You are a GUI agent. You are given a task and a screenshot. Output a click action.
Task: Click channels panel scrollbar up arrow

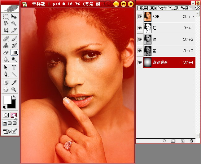pyautogui.click(x=198, y=14)
